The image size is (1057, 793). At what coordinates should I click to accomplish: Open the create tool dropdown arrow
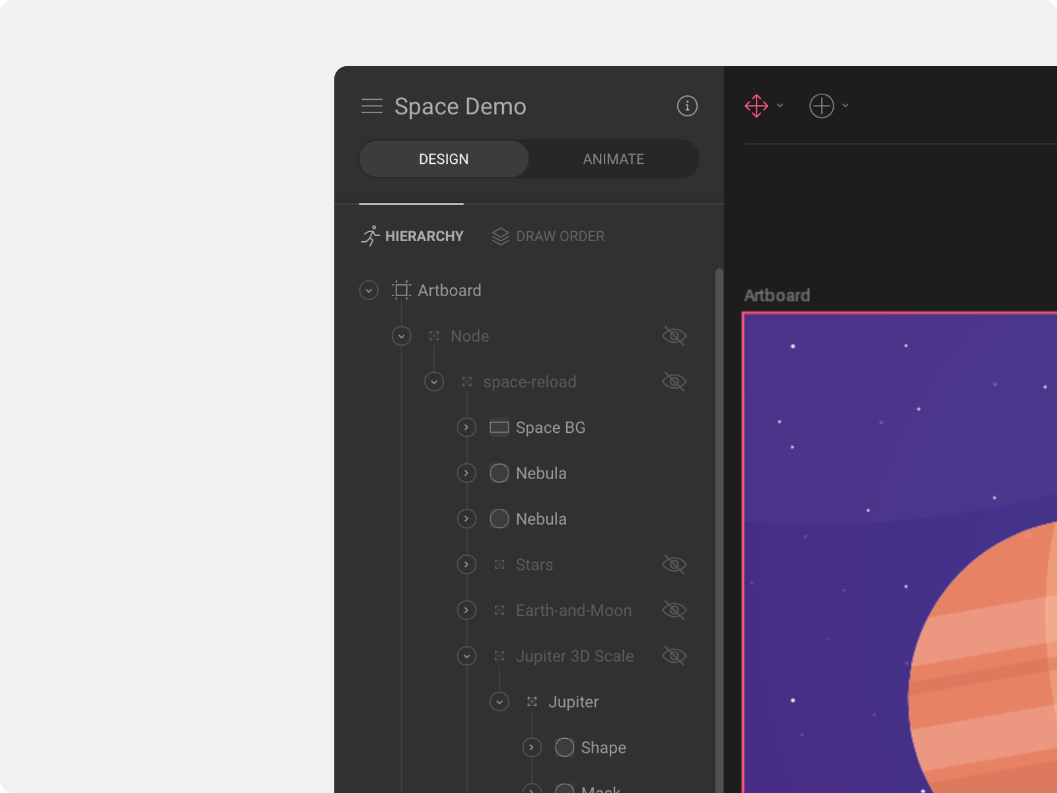846,106
